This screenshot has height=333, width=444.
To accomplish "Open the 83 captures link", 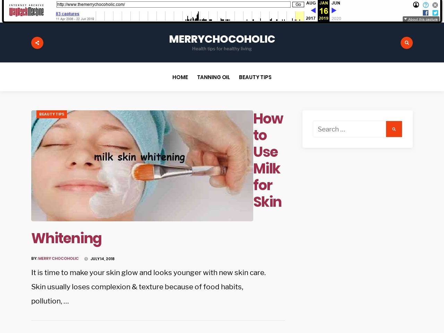I will coord(68,14).
